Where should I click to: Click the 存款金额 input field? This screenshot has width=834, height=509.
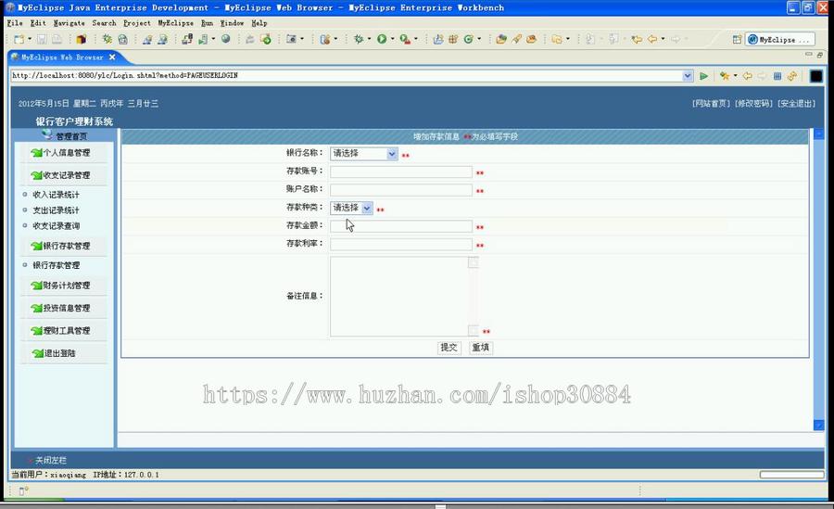[x=401, y=226]
